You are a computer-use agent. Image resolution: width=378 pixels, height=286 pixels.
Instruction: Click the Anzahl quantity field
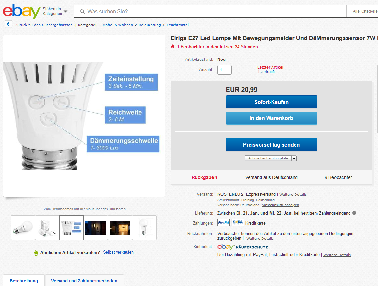[224, 70]
